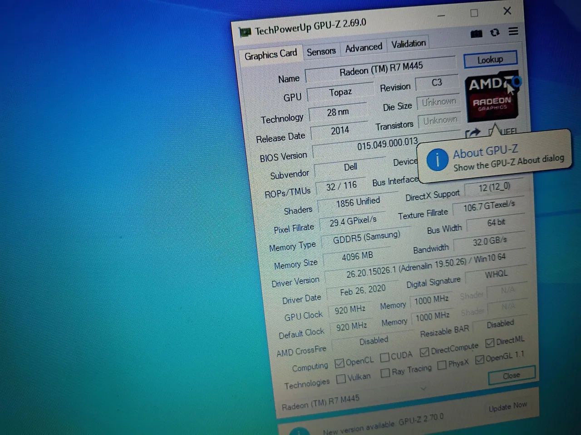Toggle the OpenCL checkbox
Viewport: 581px width, 435px height.
[x=339, y=363]
